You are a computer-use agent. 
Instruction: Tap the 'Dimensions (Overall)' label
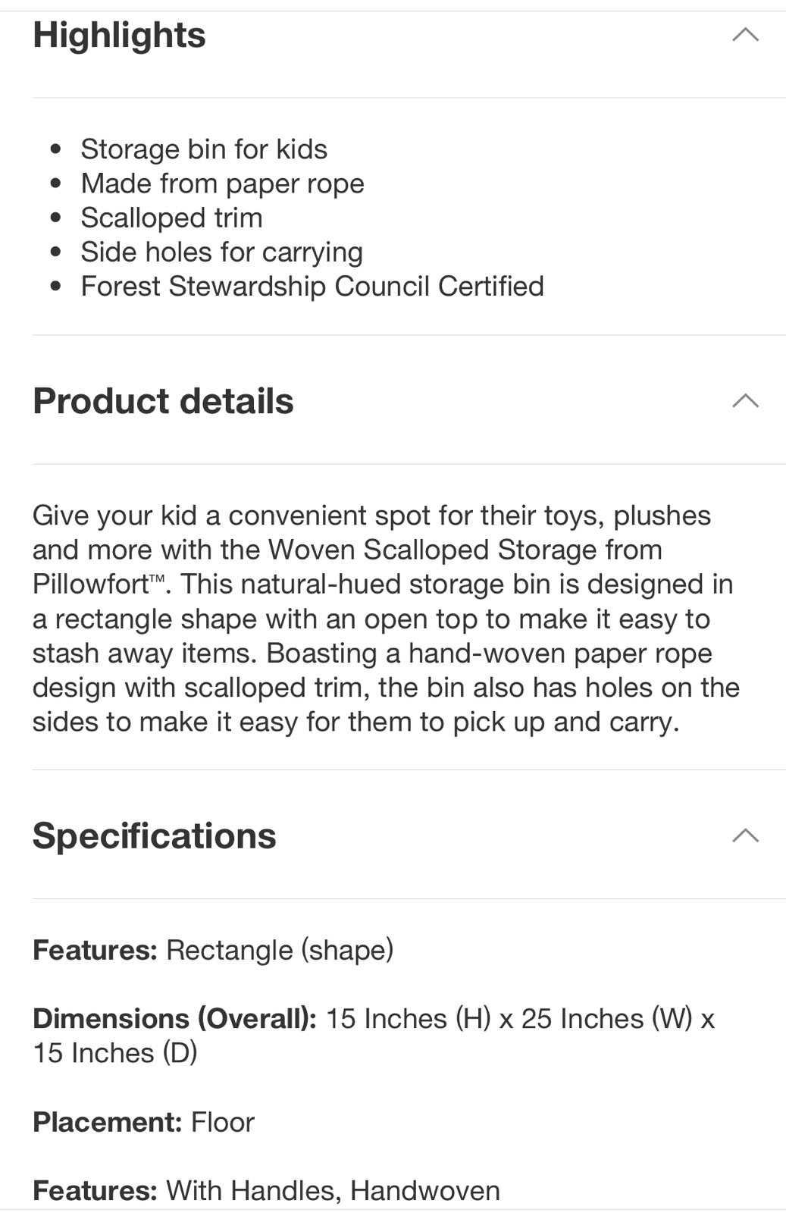tap(174, 1019)
